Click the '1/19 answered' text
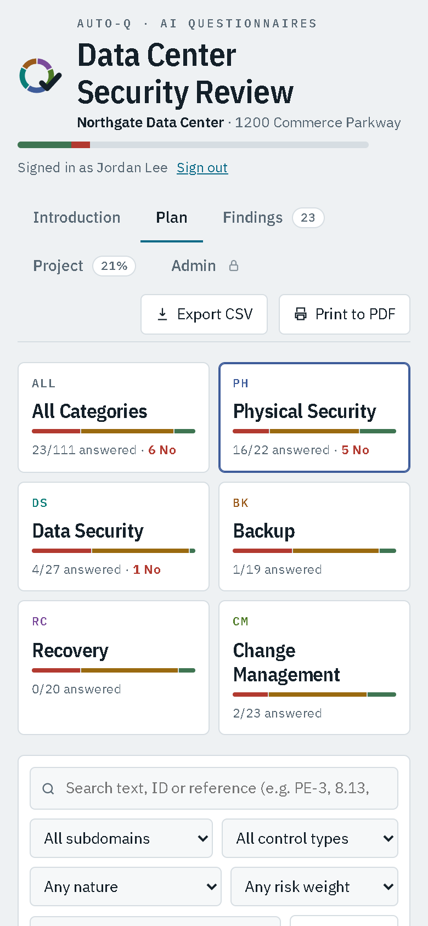This screenshot has width=428, height=926. pyautogui.click(x=277, y=570)
